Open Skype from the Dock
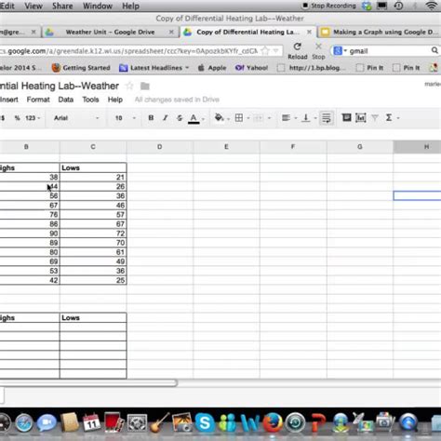Image resolution: width=441 pixels, height=441 pixels. click(x=205, y=422)
